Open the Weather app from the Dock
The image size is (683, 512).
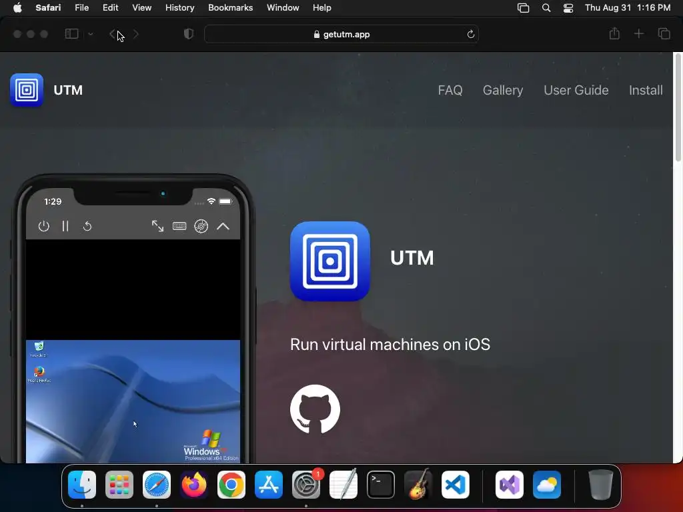click(x=547, y=485)
